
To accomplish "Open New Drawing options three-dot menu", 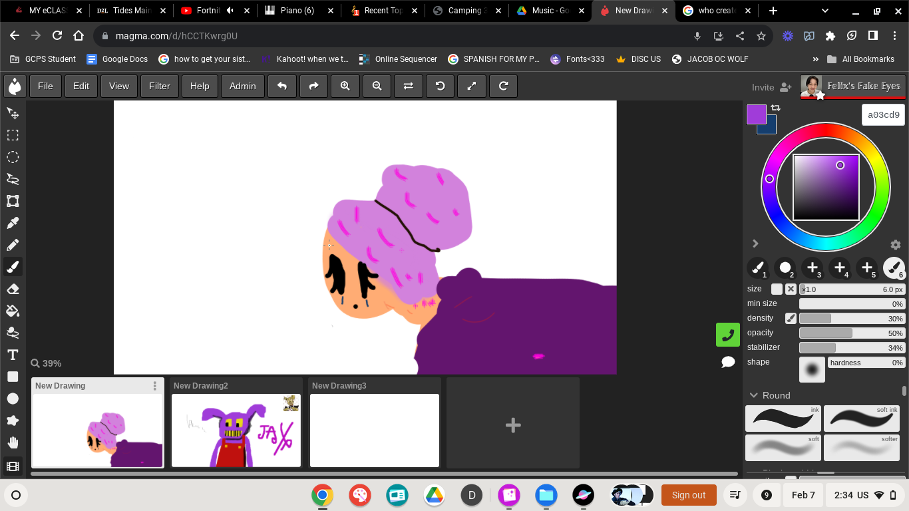I will pos(155,386).
